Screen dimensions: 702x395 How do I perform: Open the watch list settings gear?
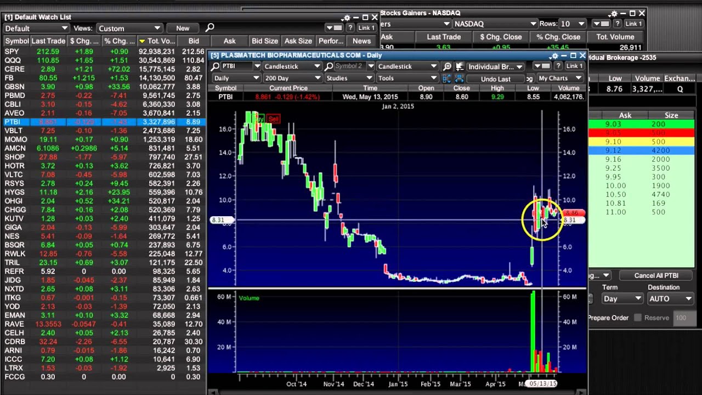pyautogui.click(x=346, y=18)
